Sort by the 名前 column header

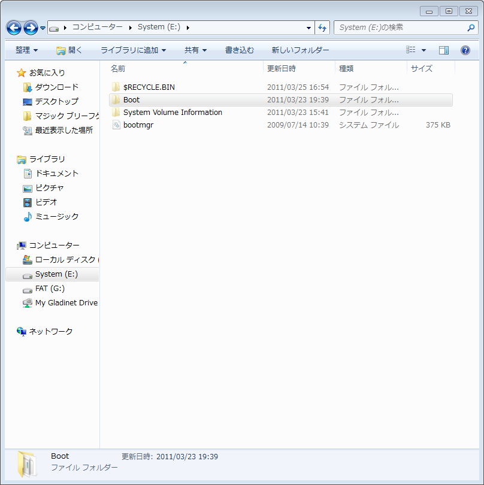(186, 68)
